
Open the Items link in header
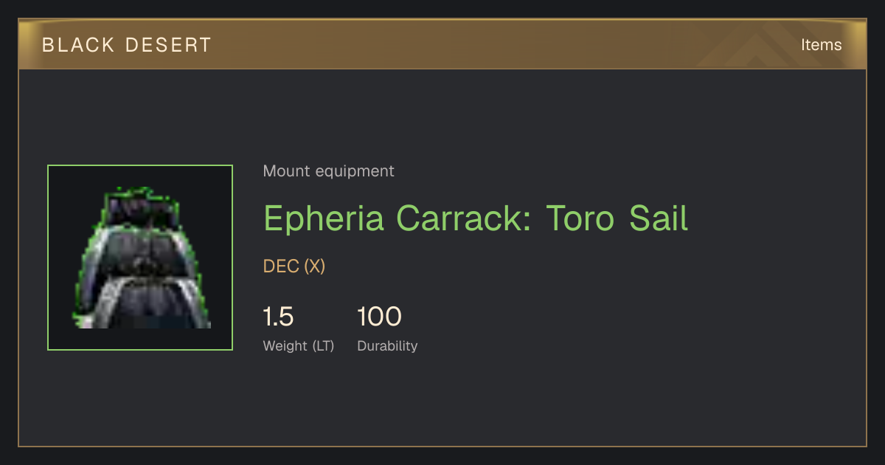(x=821, y=45)
